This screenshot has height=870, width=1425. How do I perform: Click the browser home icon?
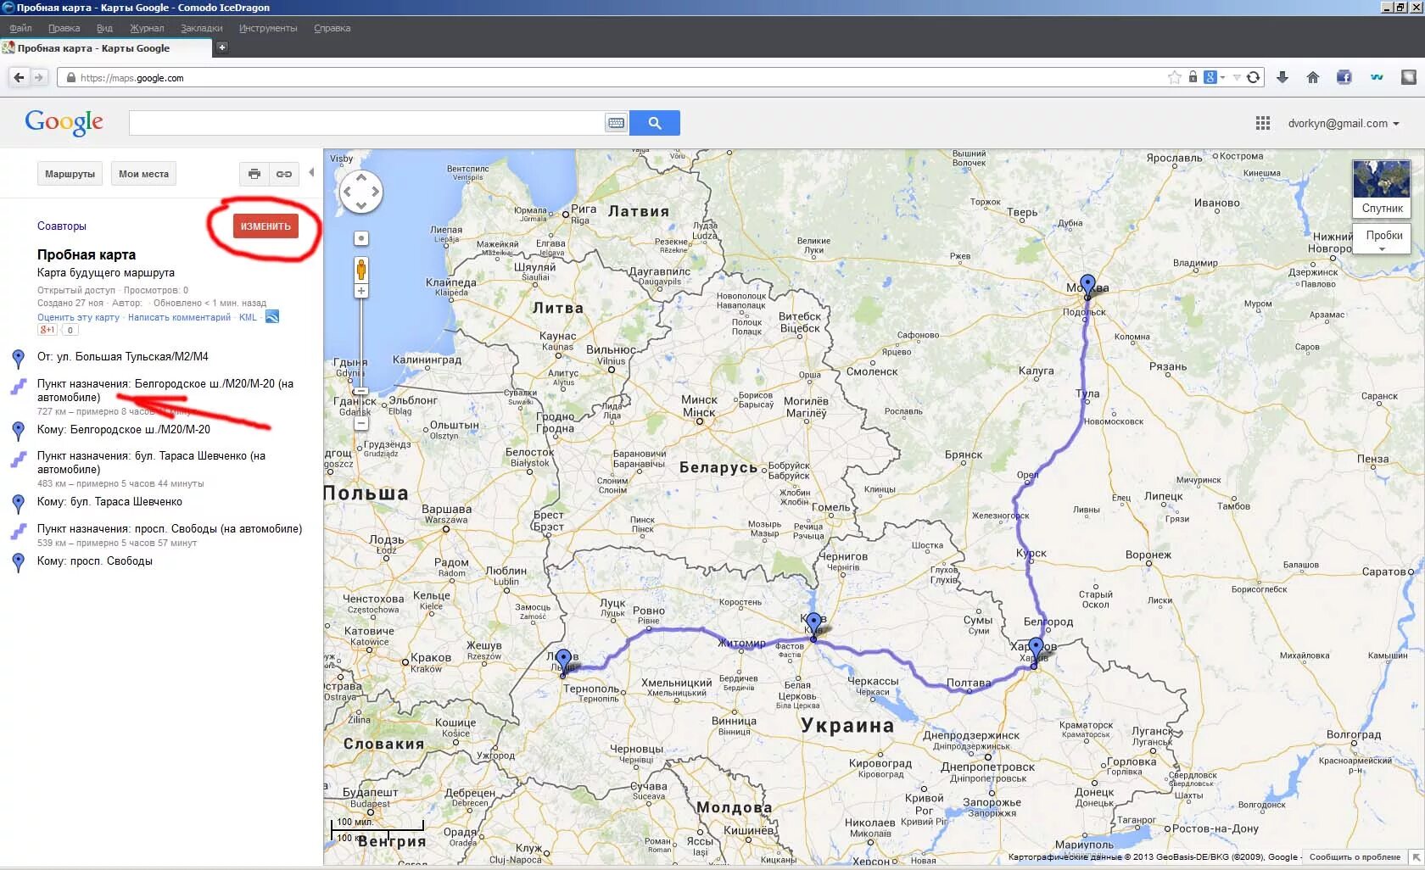[1312, 77]
